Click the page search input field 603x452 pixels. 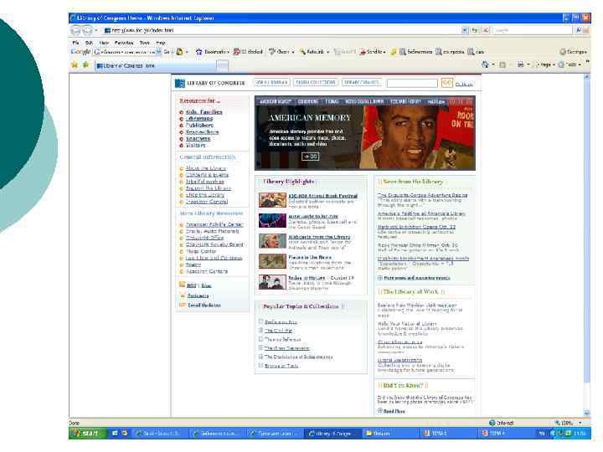(x=412, y=83)
